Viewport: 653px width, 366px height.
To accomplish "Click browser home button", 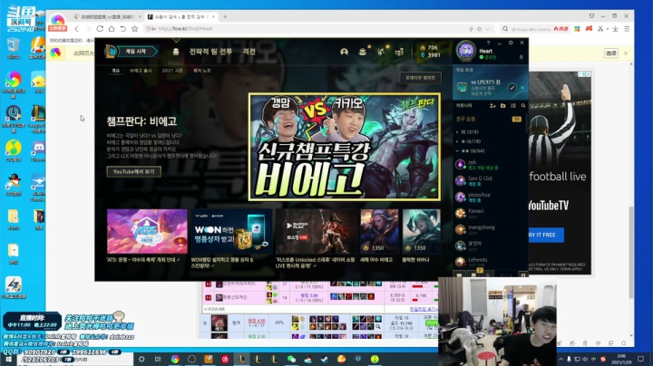I will pyautogui.click(x=112, y=29).
